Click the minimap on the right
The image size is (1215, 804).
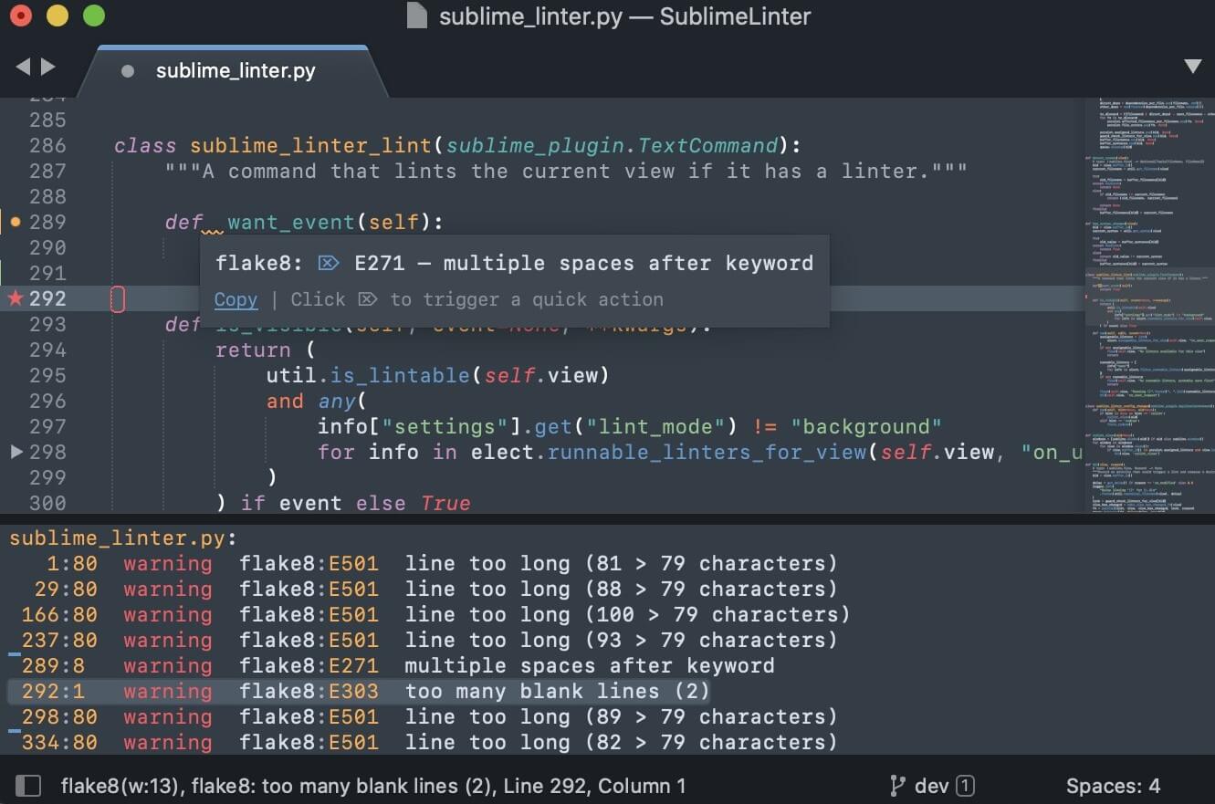1149,305
